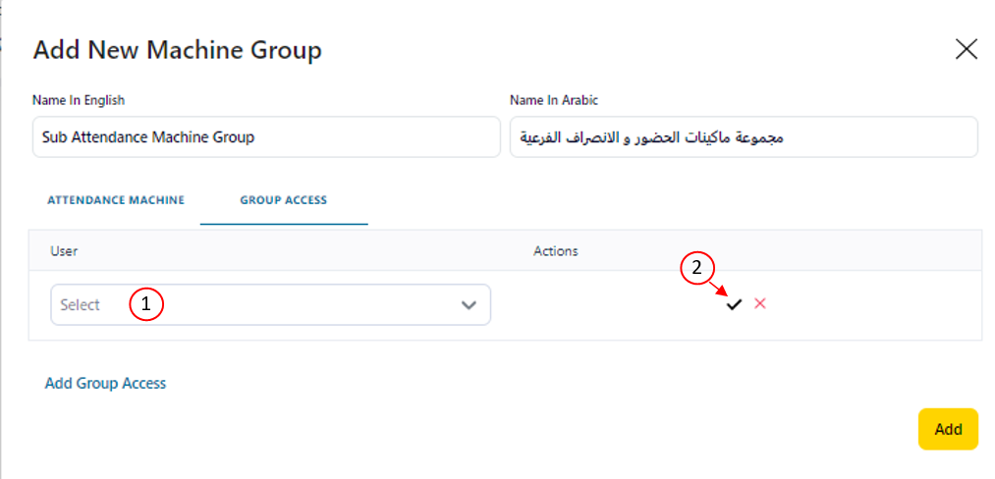The width and height of the screenshot is (995, 479).
Task: Click the Name In English label
Action: point(79,100)
